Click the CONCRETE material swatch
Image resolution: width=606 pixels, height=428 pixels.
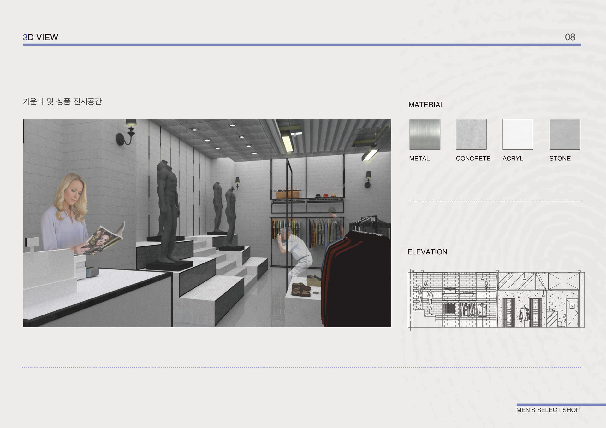tap(471, 134)
